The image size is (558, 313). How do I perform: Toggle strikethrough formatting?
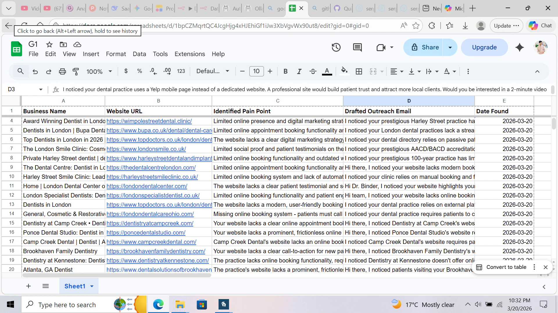click(313, 71)
